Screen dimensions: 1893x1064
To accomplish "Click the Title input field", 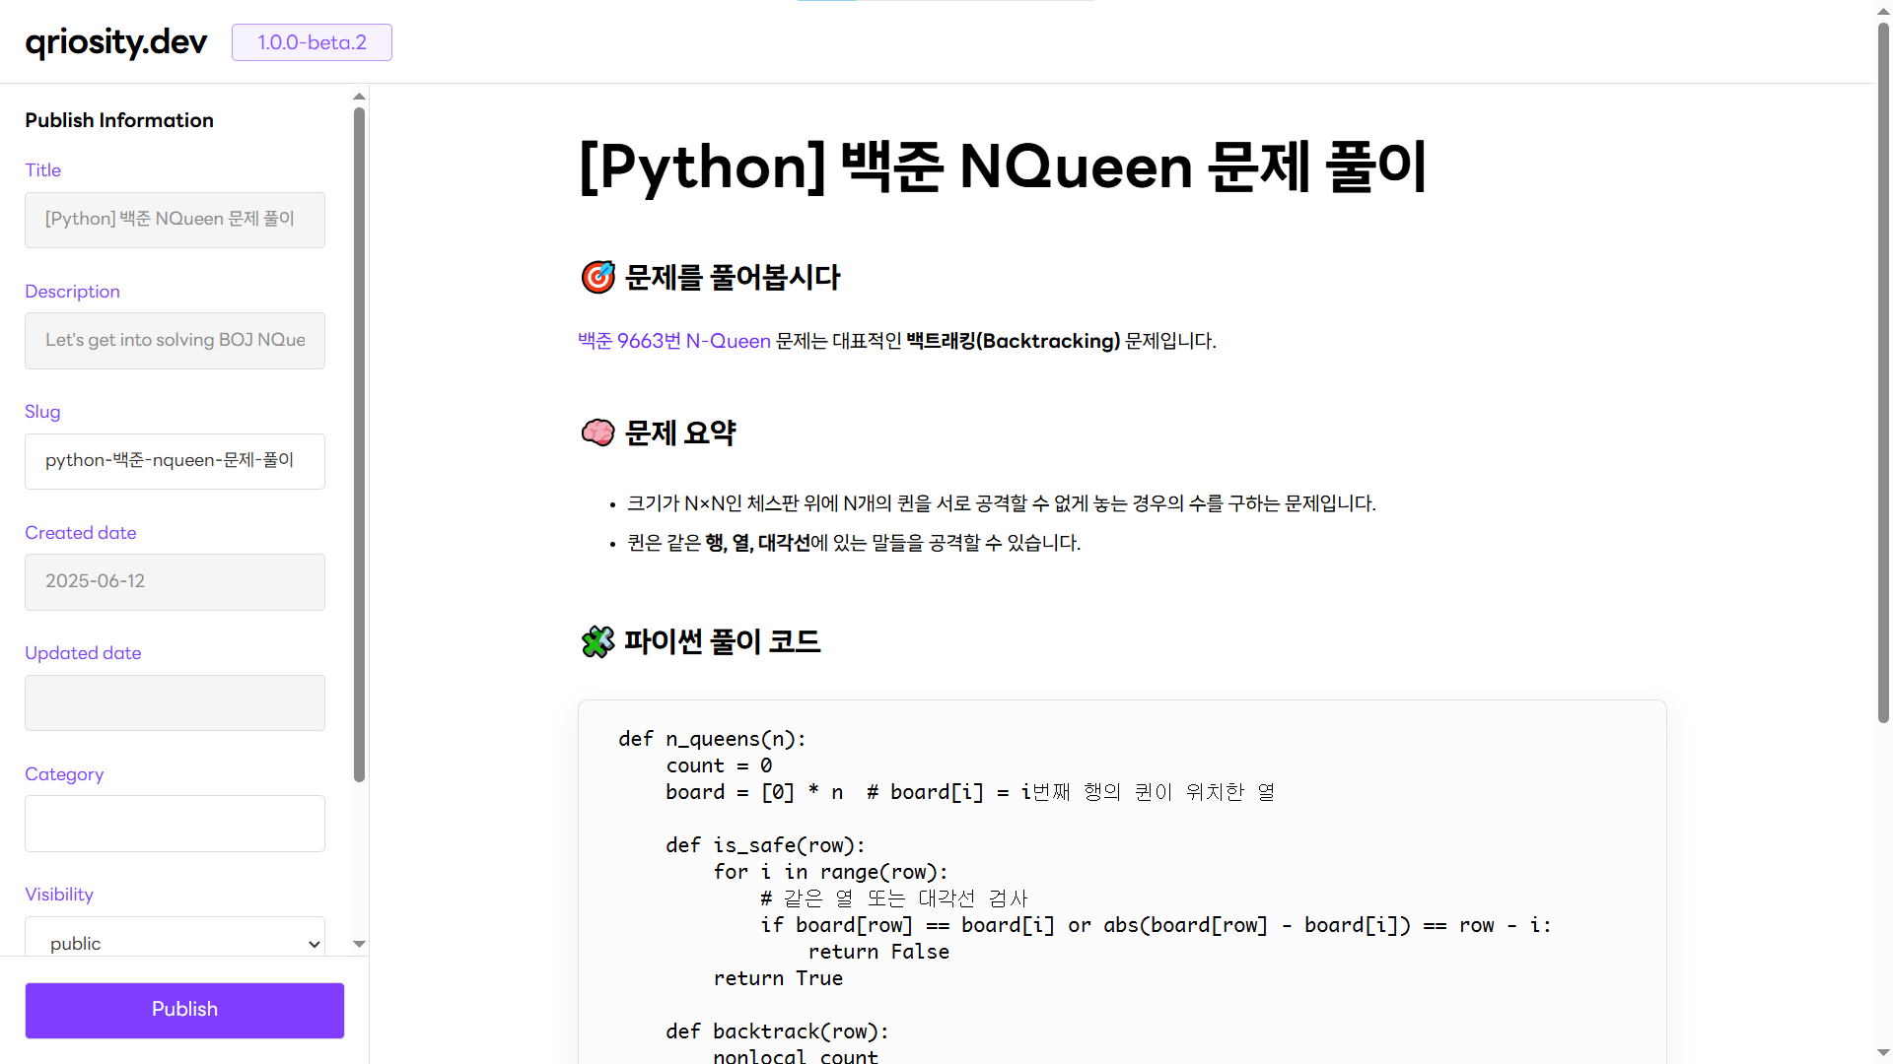I will [175, 220].
